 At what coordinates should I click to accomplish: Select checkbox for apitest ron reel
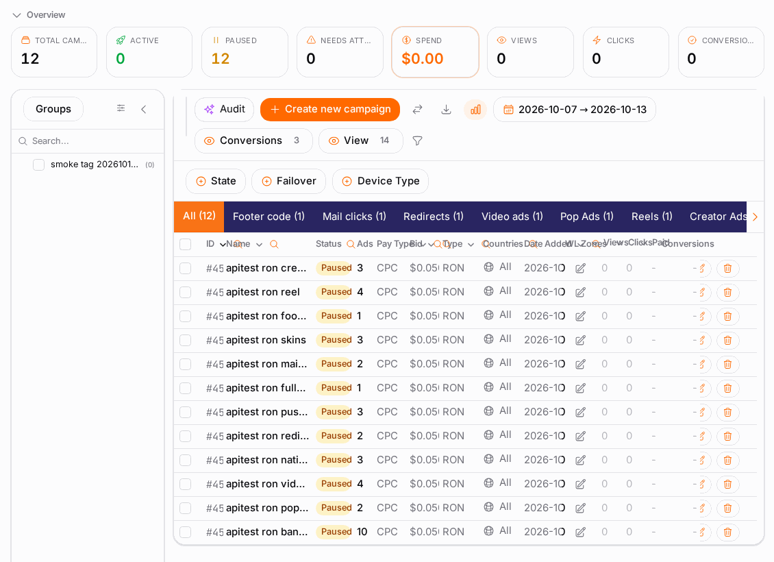coord(185,293)
